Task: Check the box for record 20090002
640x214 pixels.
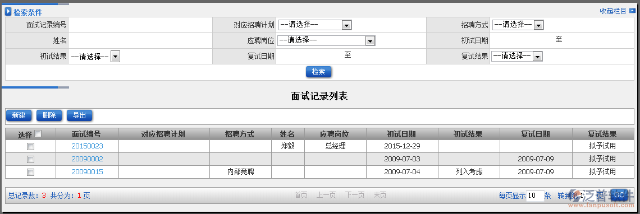Action: point(30,159)
